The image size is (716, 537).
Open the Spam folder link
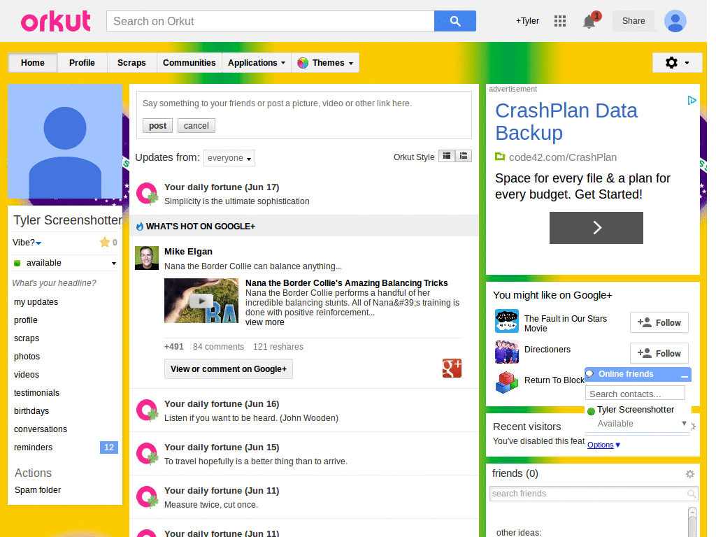(38, 490)
